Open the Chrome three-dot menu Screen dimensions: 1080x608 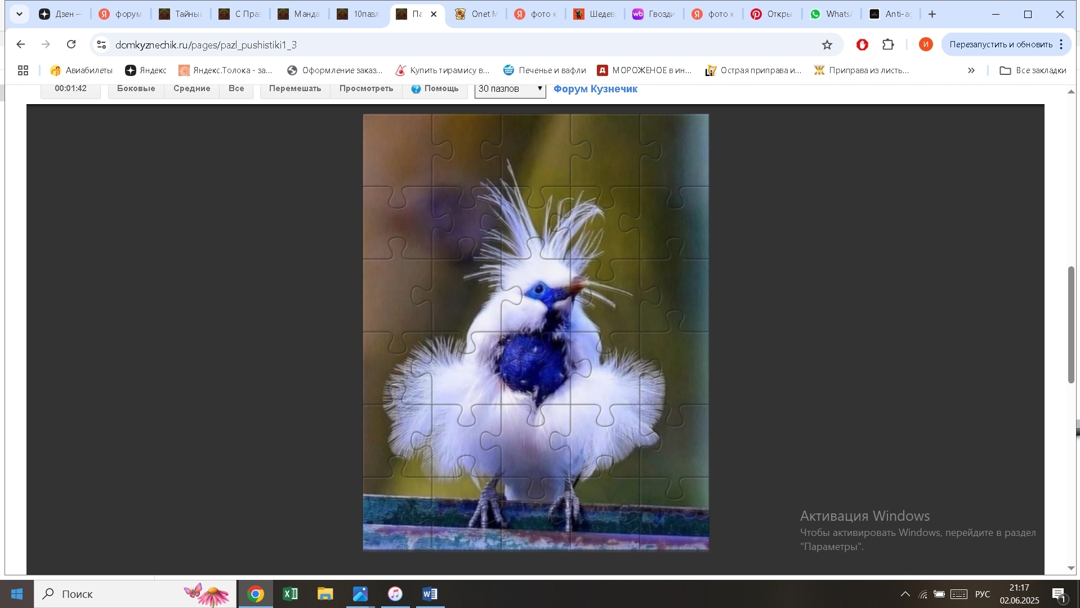pos(1061,44)
